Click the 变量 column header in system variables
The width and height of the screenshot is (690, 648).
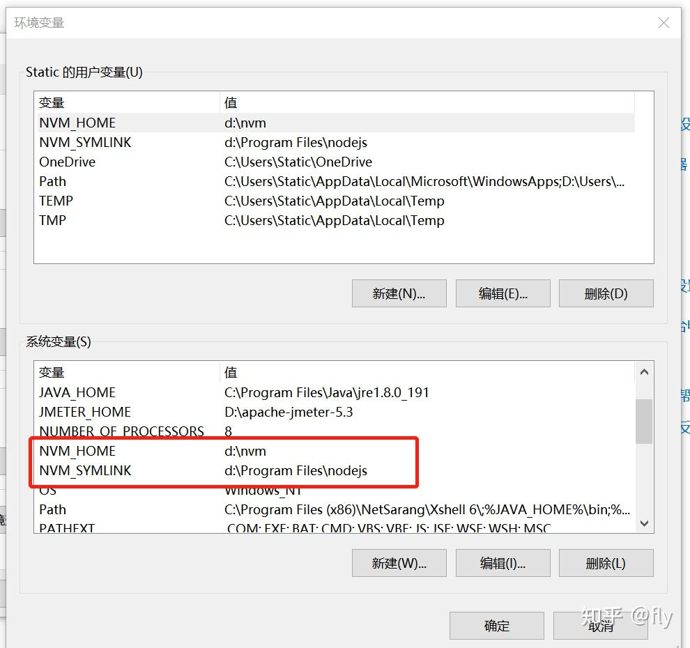coord(125,371)
